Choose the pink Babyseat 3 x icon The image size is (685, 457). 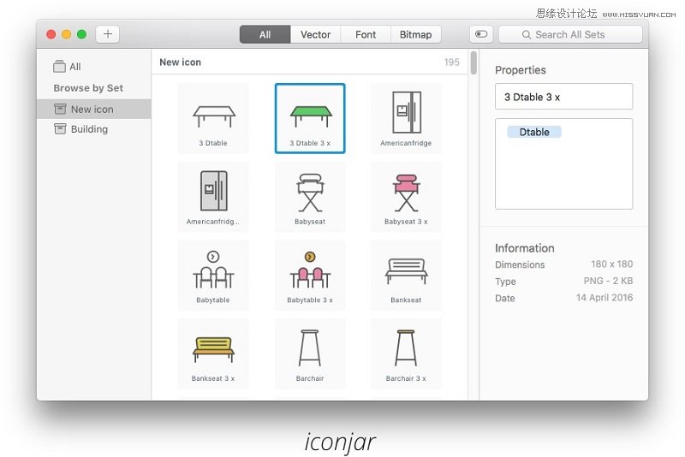(x=406, y=194)
